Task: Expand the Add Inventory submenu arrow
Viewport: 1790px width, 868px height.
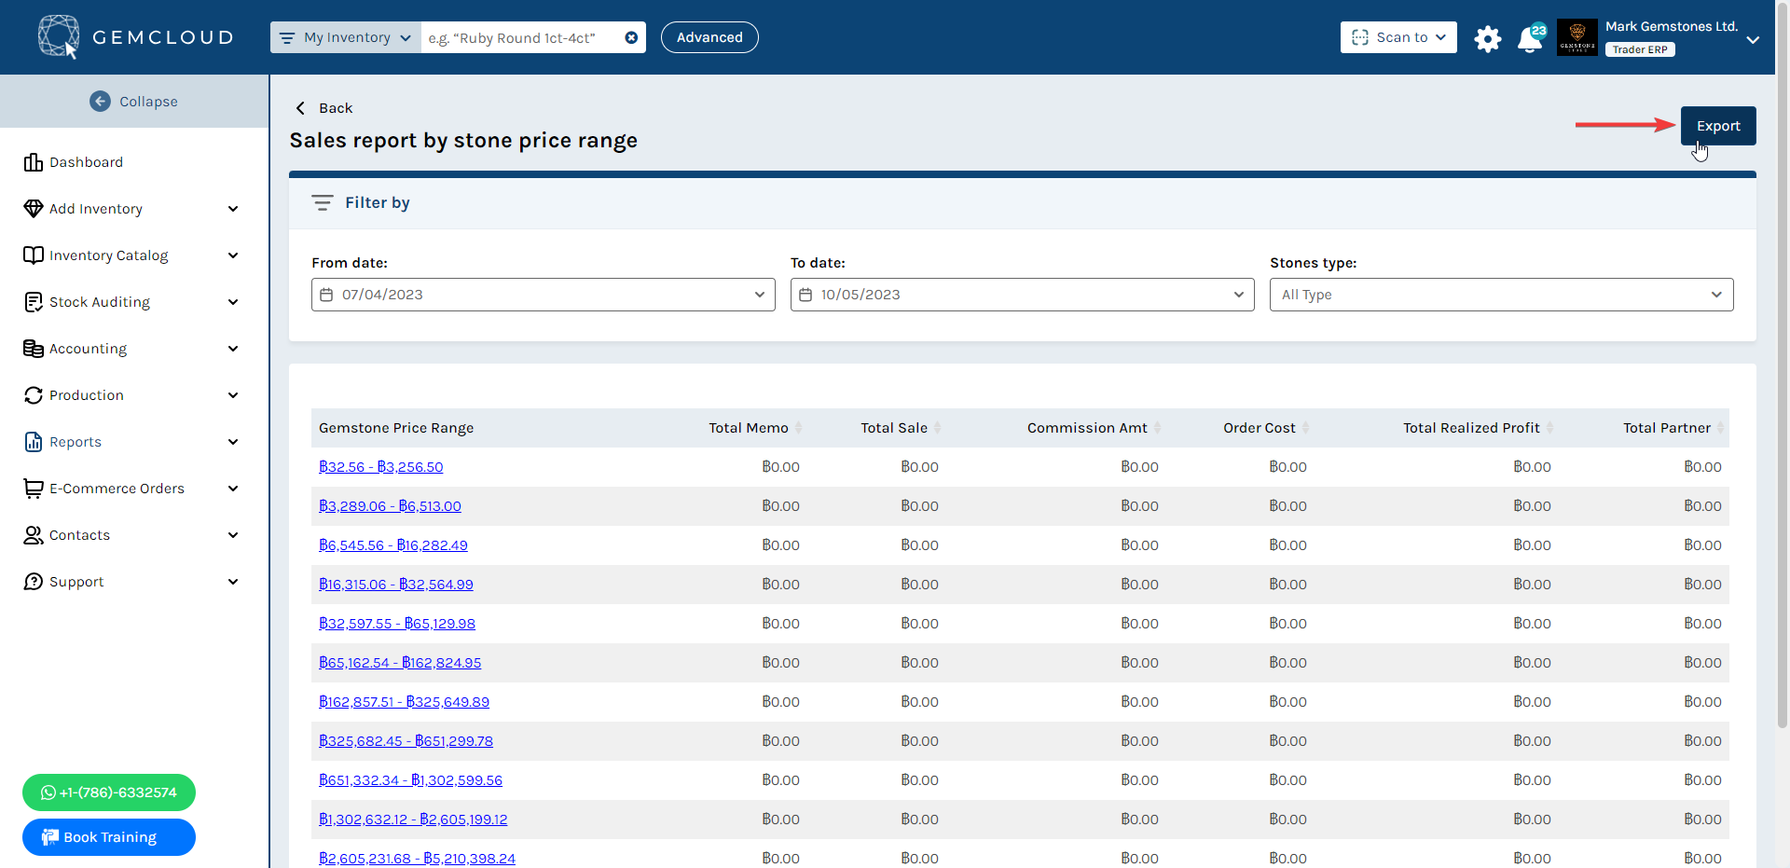Action: 233,209
